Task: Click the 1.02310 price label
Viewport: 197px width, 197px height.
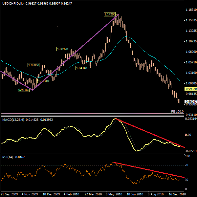Action: pos(43,81)
